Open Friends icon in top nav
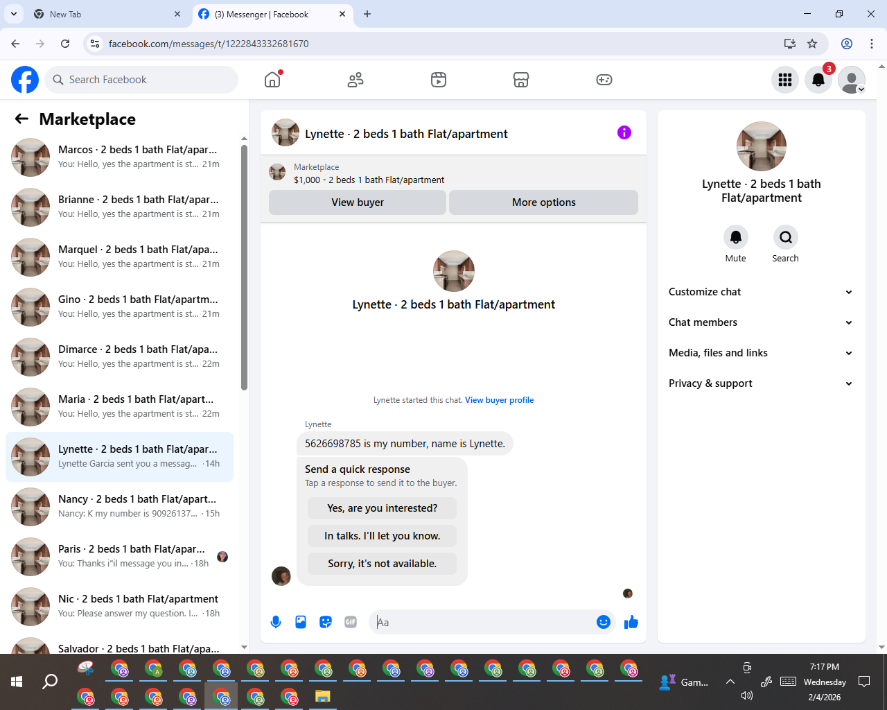The height and width of the screenshot is (710, 887). (x=355, y=80)
